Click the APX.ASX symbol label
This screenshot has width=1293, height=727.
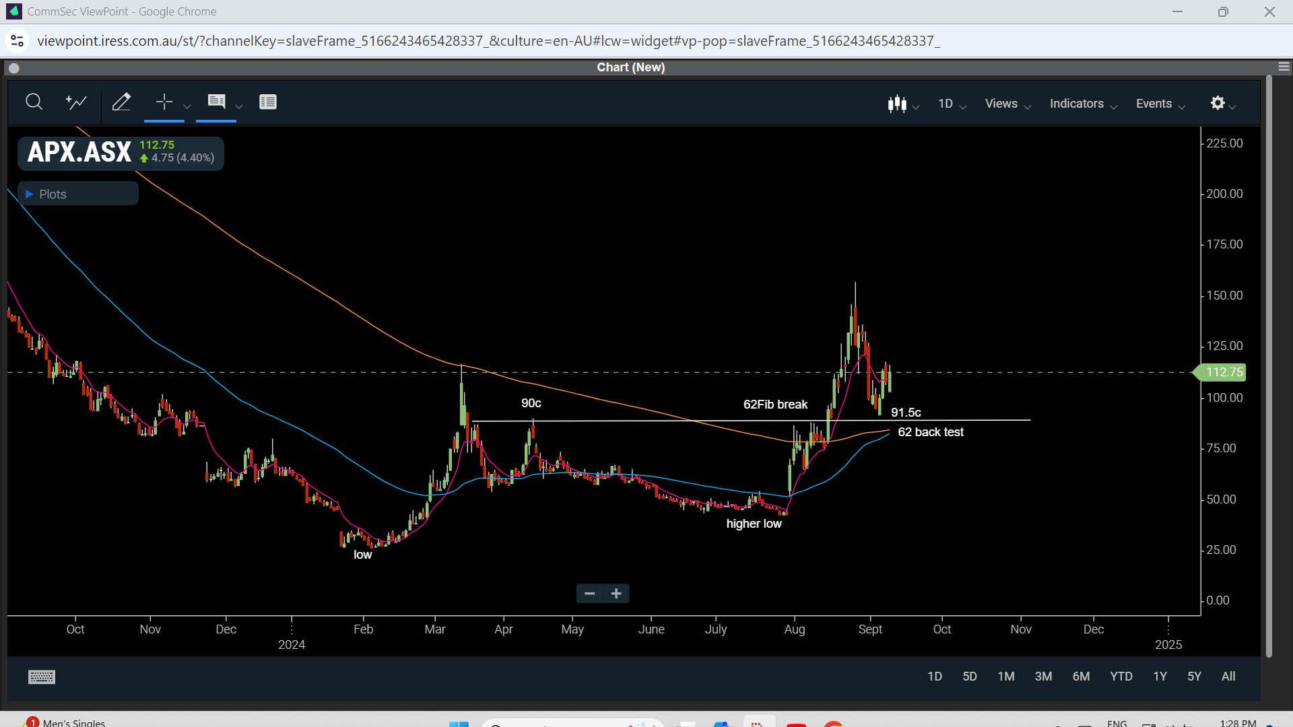pyautogui.click(x=79, y=152)
